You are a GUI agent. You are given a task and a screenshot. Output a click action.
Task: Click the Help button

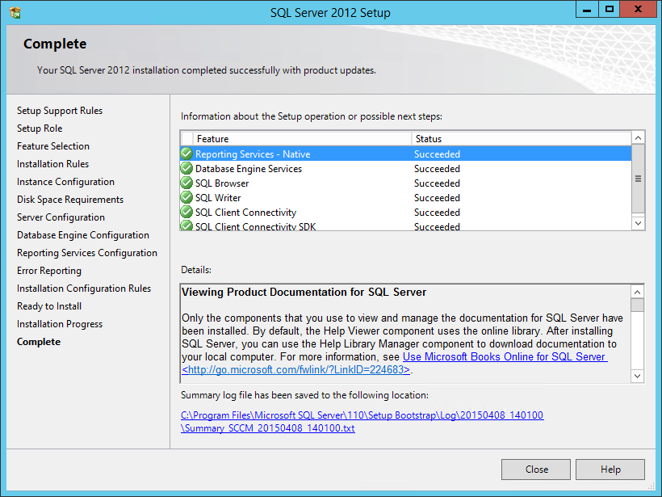pos(610,470)
